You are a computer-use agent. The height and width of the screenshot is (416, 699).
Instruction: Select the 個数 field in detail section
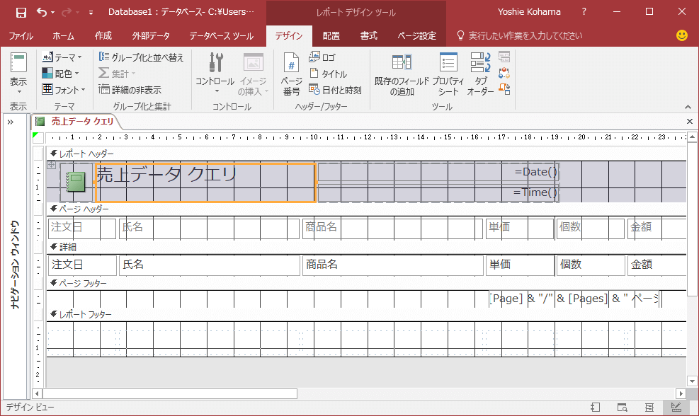coord(591,265)
